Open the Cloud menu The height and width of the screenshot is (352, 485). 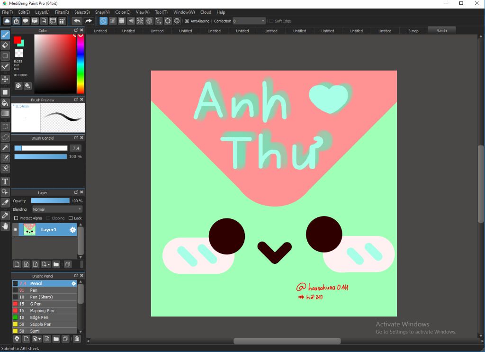[206, 12]
